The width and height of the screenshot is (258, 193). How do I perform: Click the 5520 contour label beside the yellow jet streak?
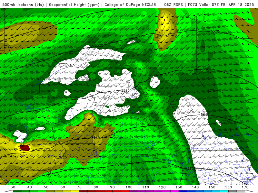tap(215, 31)
